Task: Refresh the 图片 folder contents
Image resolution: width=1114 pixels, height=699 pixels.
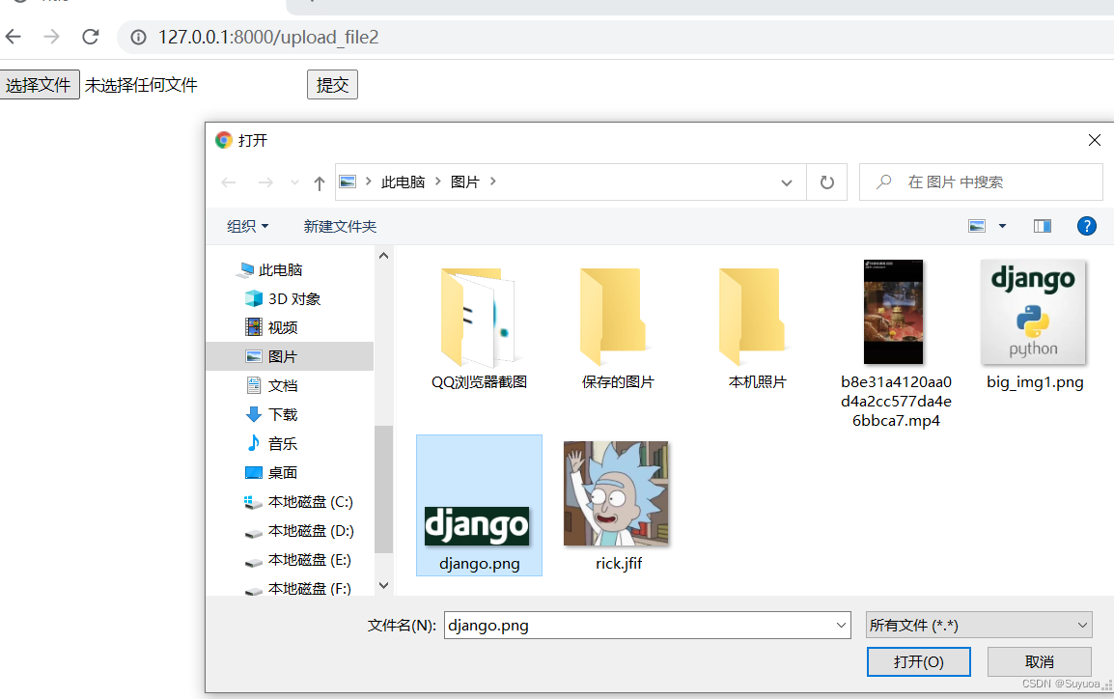Action: 827,182
